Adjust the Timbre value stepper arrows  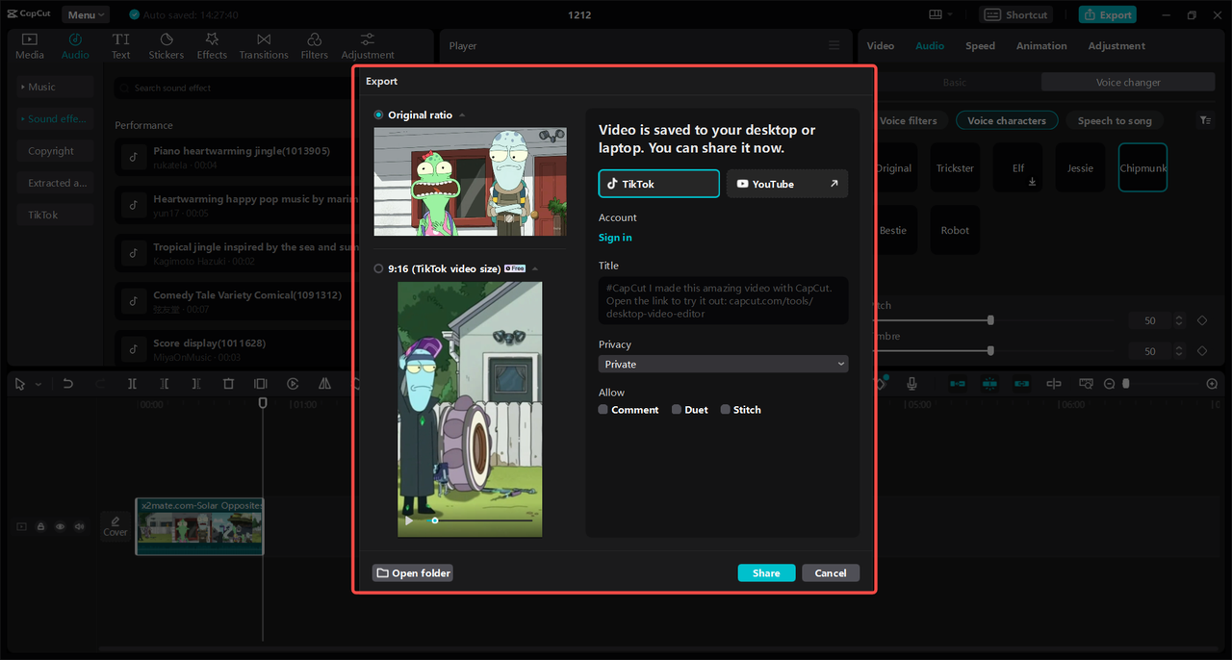[1177, 351]
